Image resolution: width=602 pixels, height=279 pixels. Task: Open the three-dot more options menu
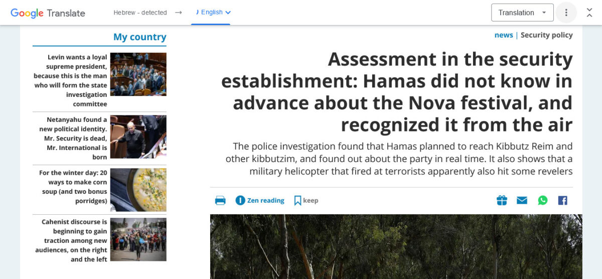tap(566, 13)
